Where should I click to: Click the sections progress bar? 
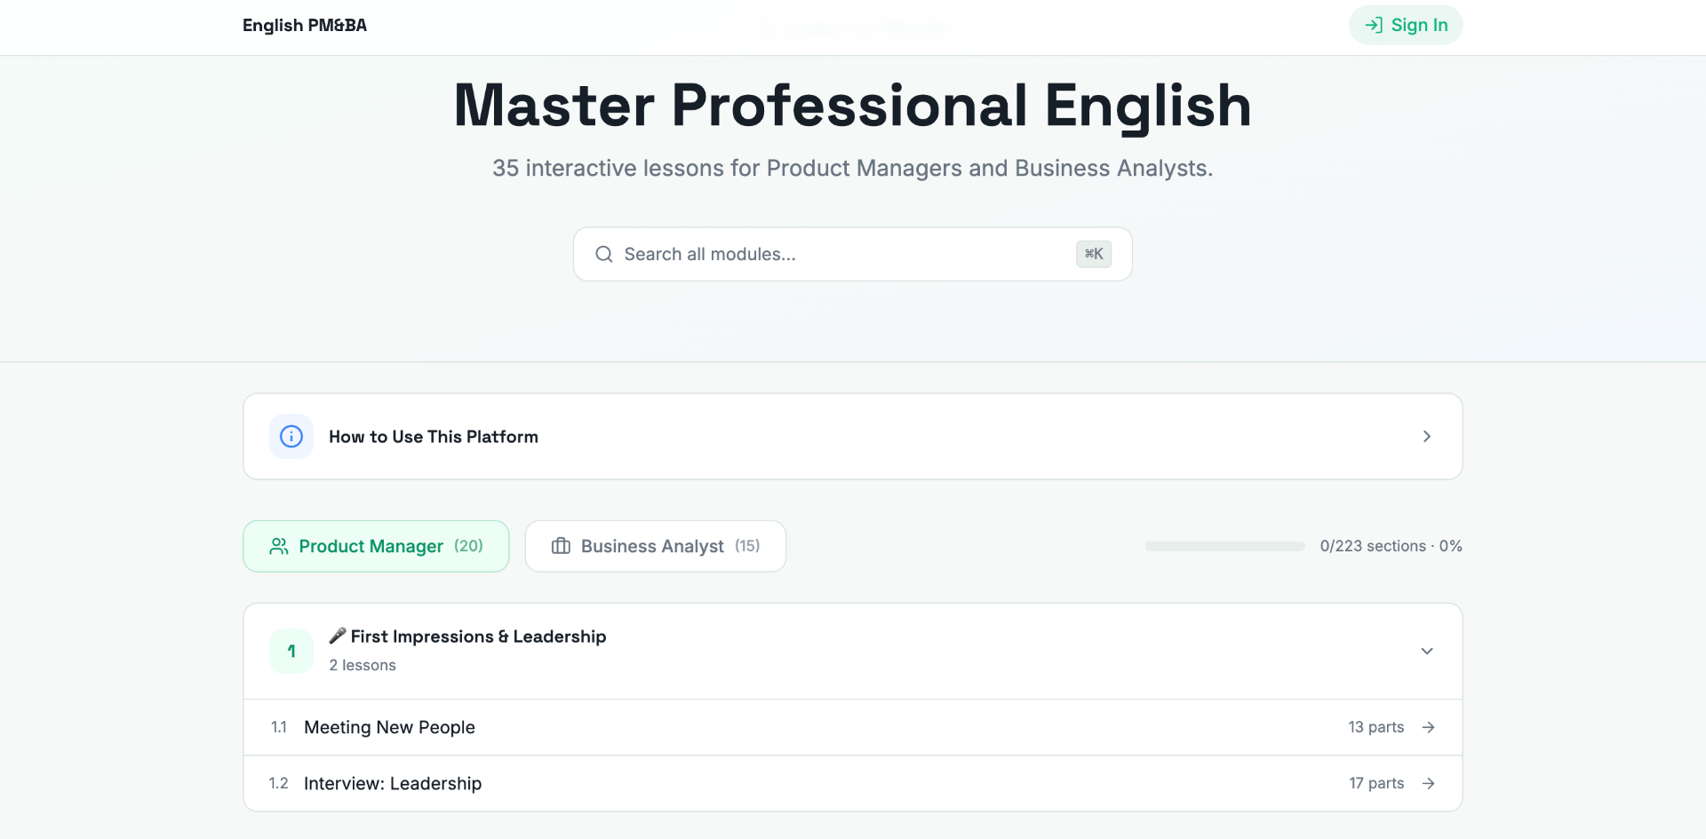tap(1224, 546)
